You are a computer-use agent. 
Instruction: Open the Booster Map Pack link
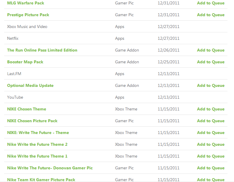(25, 62)
